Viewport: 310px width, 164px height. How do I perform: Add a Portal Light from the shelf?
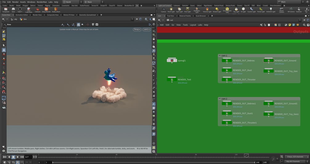261,10
